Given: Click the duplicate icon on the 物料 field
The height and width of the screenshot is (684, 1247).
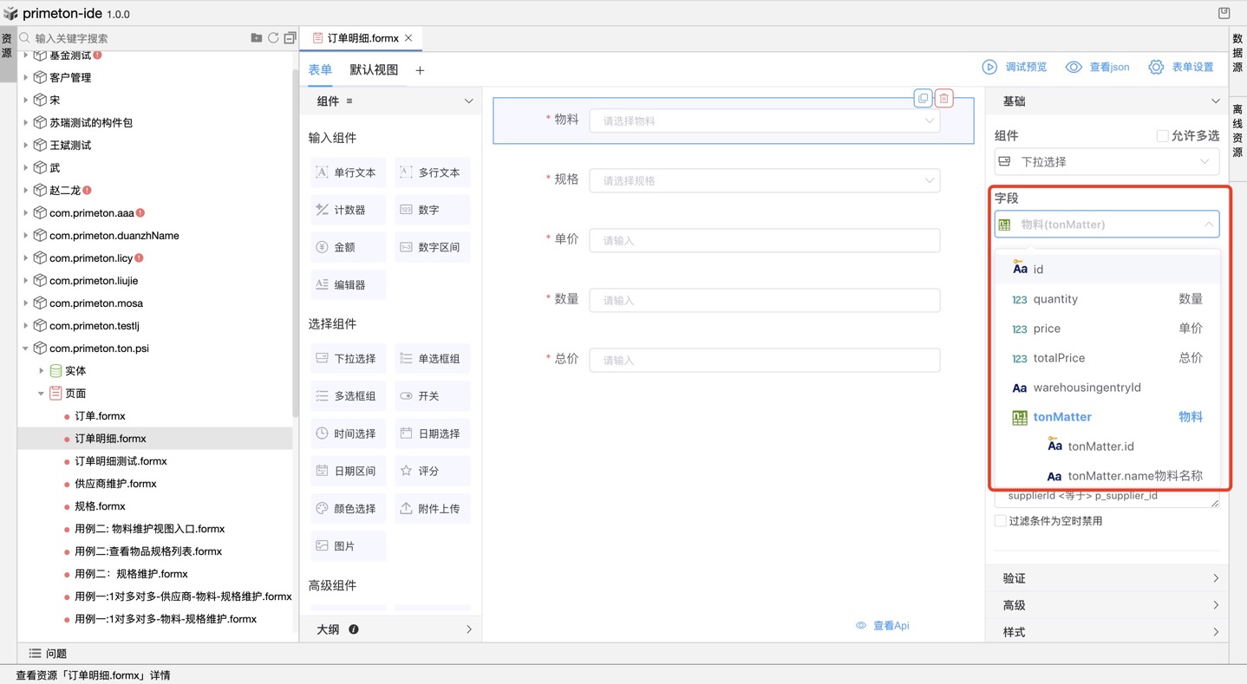Looking at the screenshot, I should (x=922, y=98).
